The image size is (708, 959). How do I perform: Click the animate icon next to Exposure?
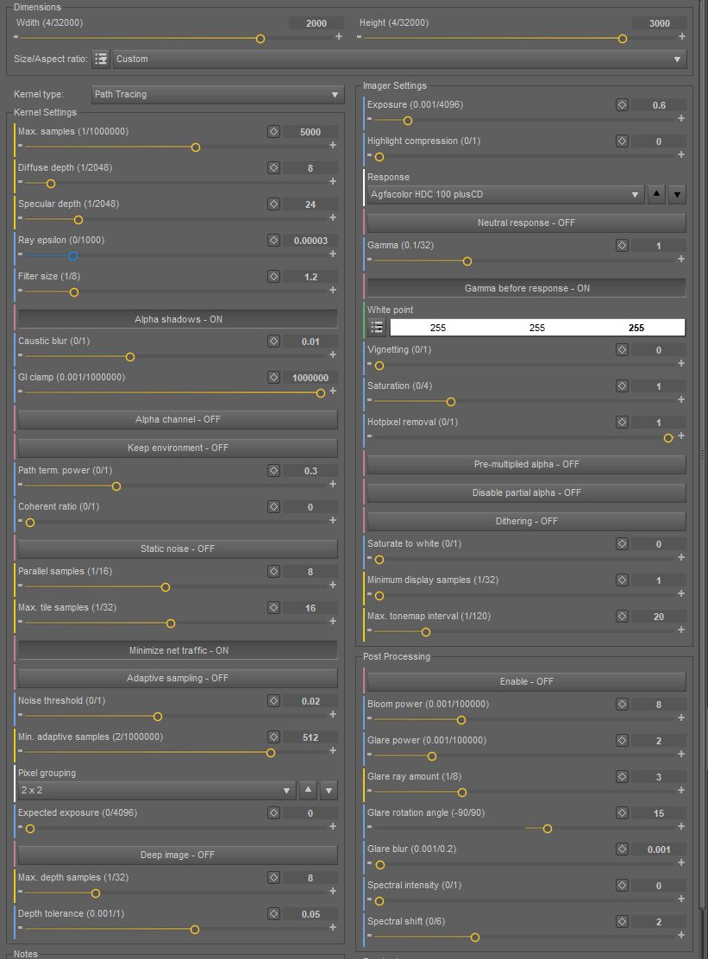(622, 104)
